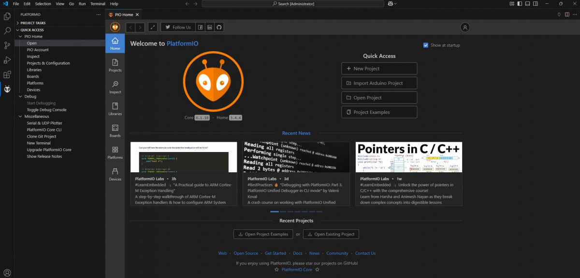
Task: Open the Help menu
Action: click(x=114, y=3)
